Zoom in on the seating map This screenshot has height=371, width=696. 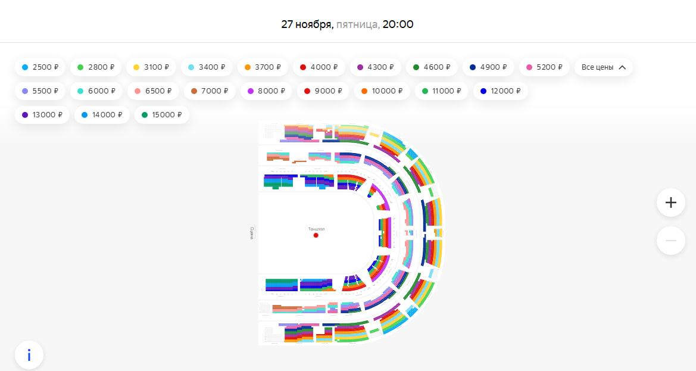(671, 202)
